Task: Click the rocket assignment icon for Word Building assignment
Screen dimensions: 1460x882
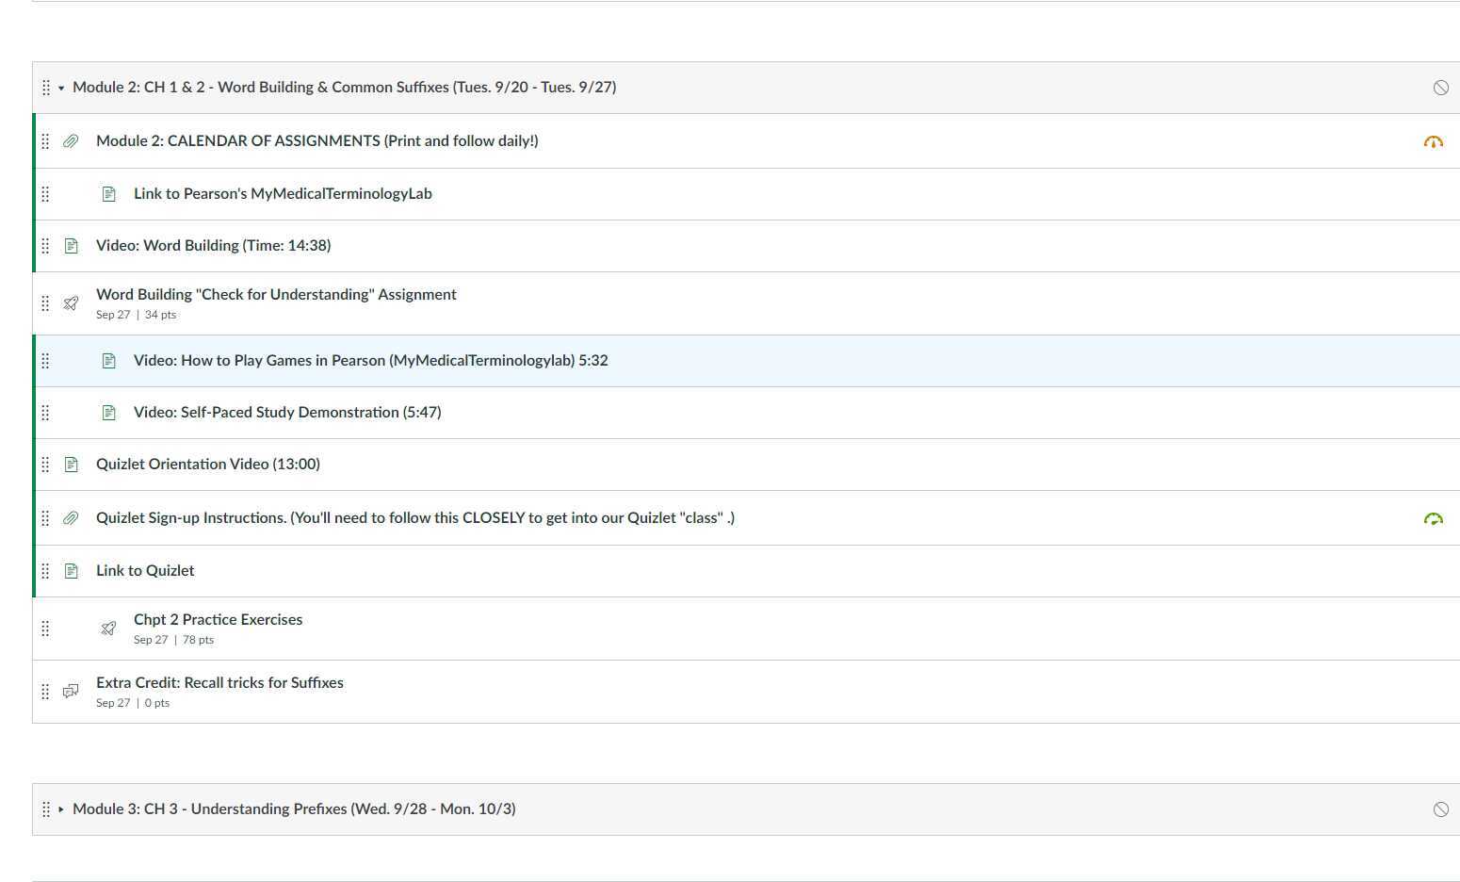Action: tap(71, 302)
